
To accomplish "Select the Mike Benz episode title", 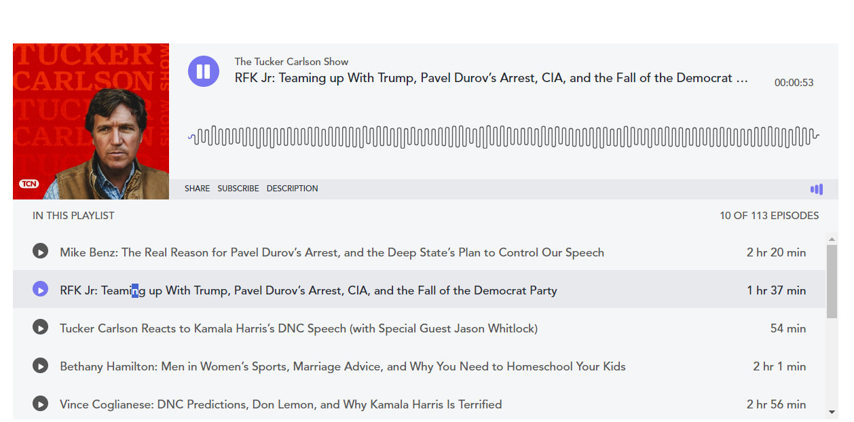I will (331, 252).
